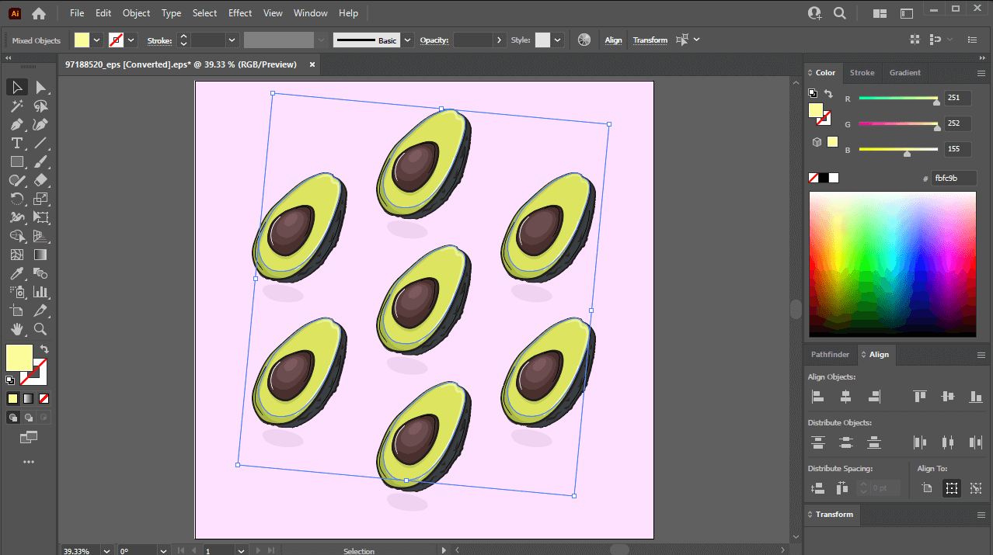This screenshot has height=555, width=993.
Task: Select the Hand tool
Action: coord(17,329)
